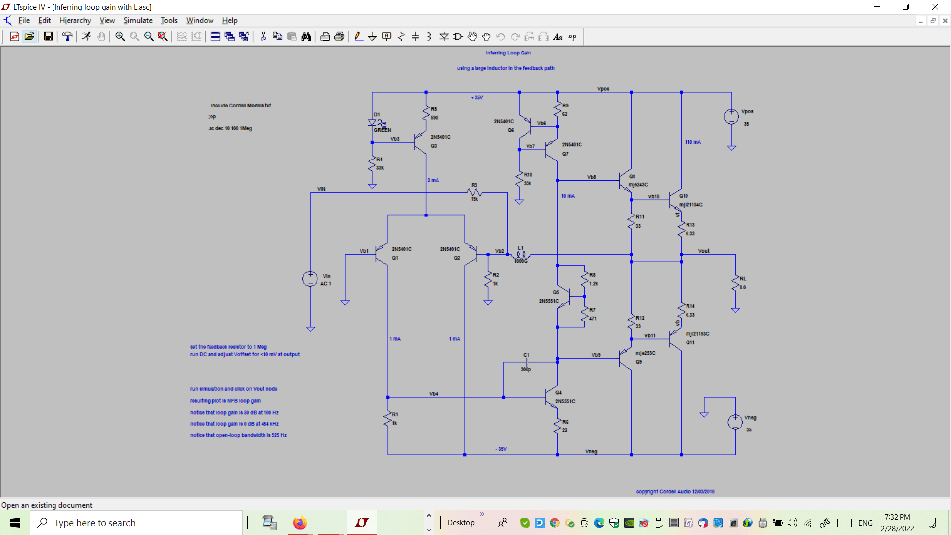Click the New Schematic toolbar icon
This screenshot has height=535, width=951.
14,37
